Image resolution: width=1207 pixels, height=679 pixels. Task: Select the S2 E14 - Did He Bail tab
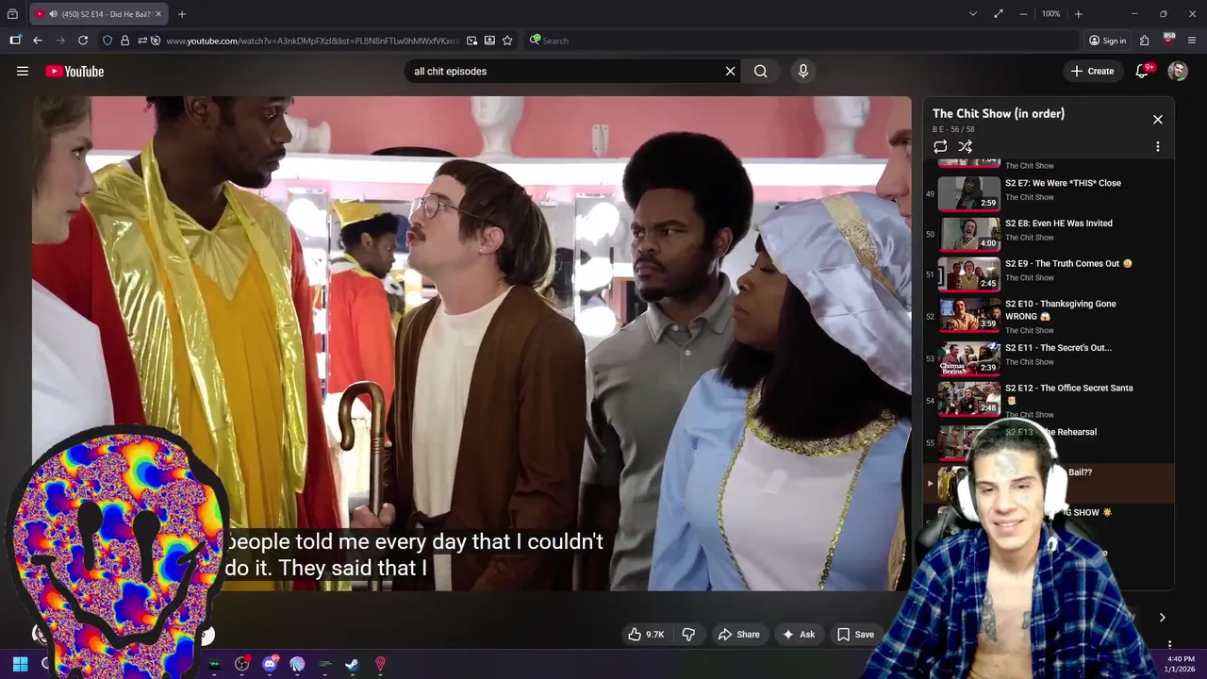[98, 14]
